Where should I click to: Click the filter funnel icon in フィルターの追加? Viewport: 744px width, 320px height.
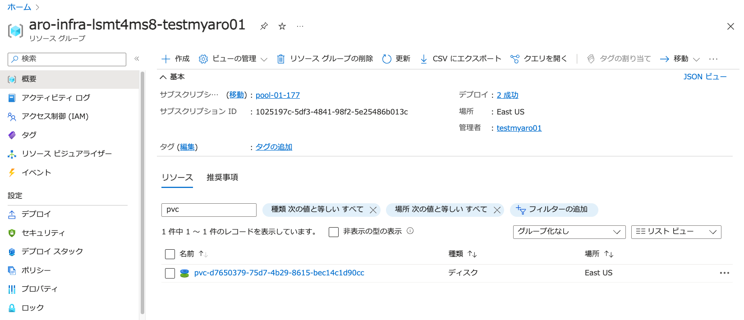[521, 210]
